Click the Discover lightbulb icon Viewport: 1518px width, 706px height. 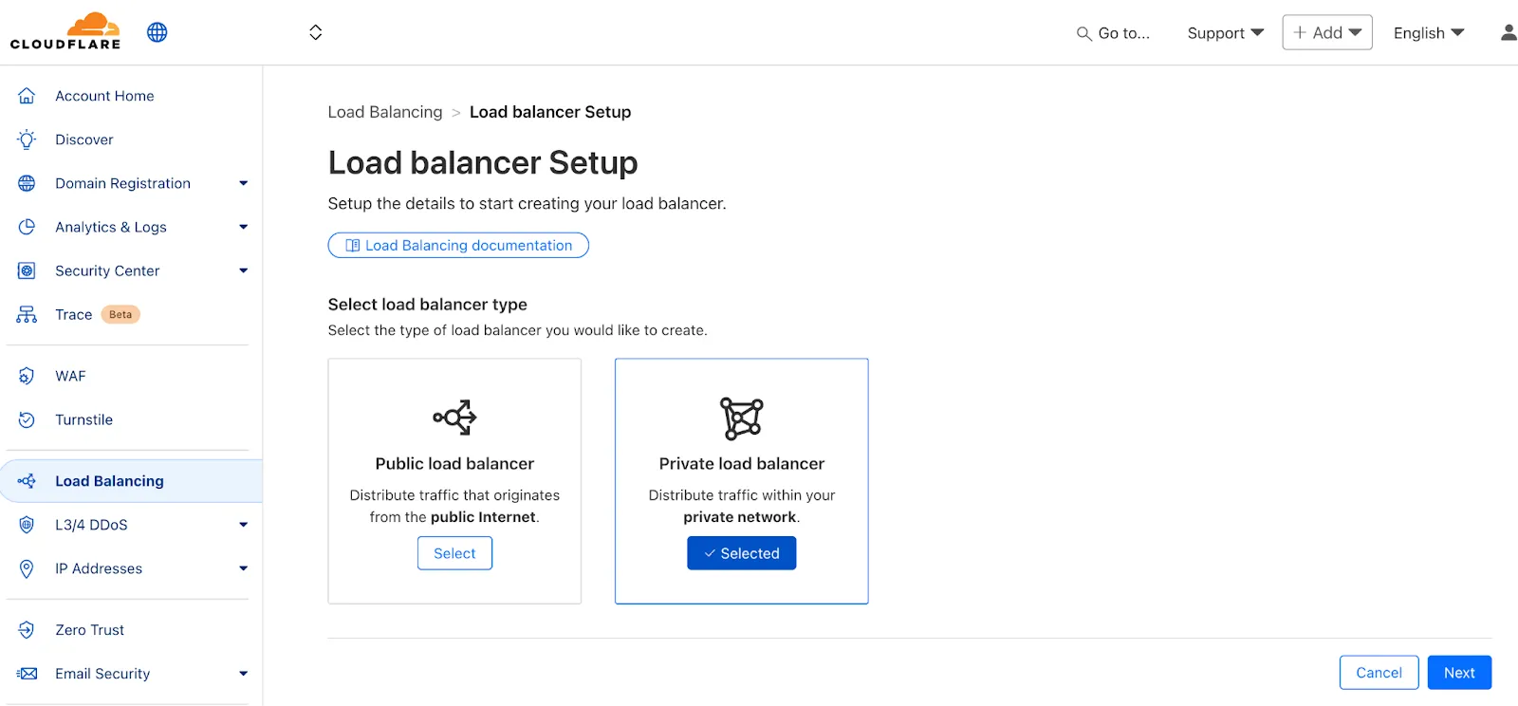tap(27, 139)
